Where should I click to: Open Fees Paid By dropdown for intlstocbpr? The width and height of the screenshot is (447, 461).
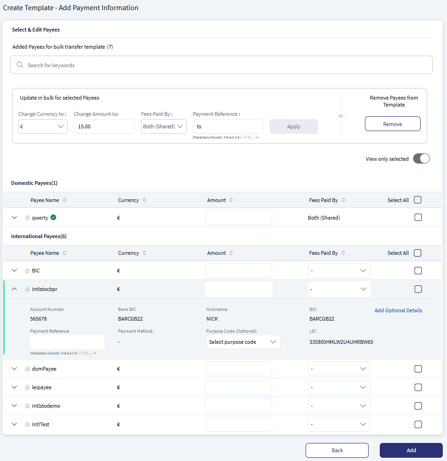click(339, 289)
